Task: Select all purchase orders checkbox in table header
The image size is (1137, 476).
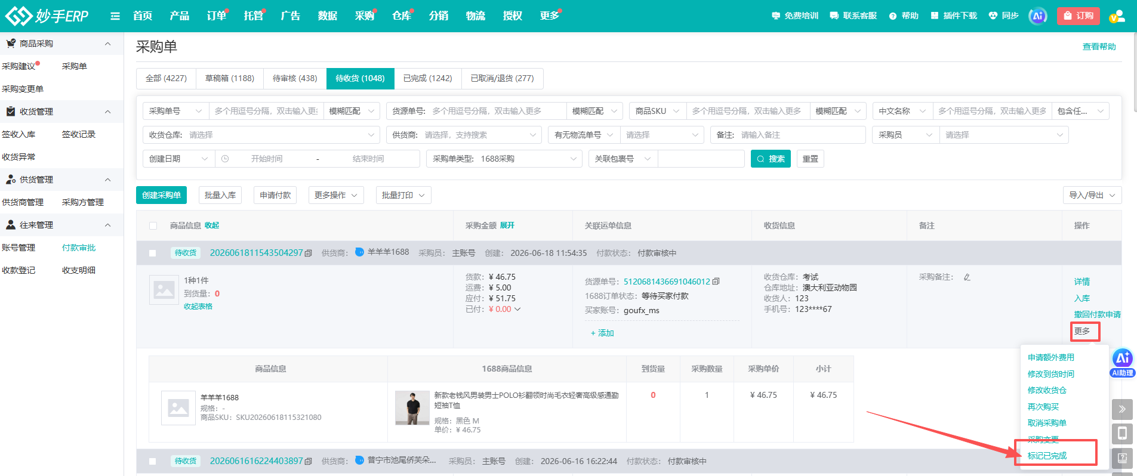Action: (153, 226)
